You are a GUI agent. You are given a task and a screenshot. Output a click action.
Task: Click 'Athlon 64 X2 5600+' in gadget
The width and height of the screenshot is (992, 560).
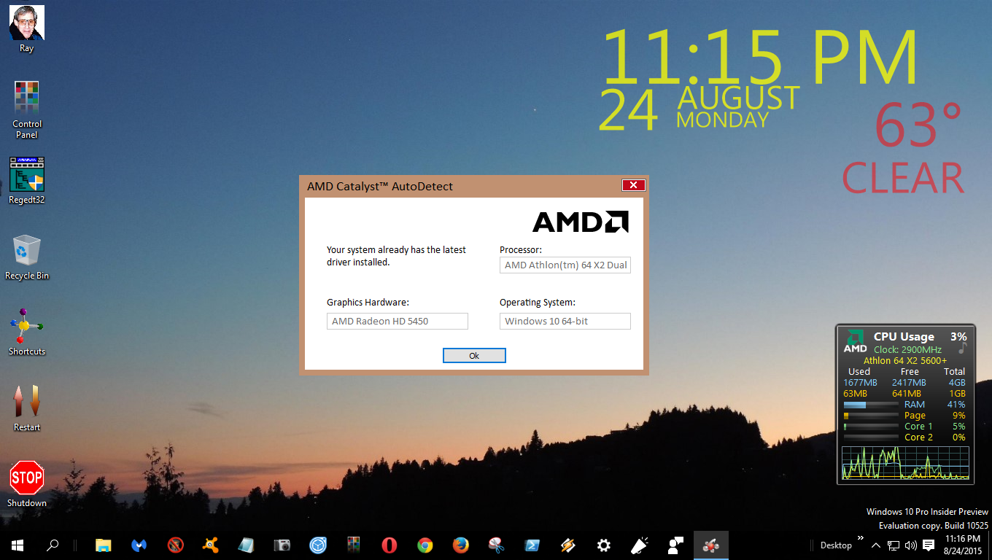(905, 360)
